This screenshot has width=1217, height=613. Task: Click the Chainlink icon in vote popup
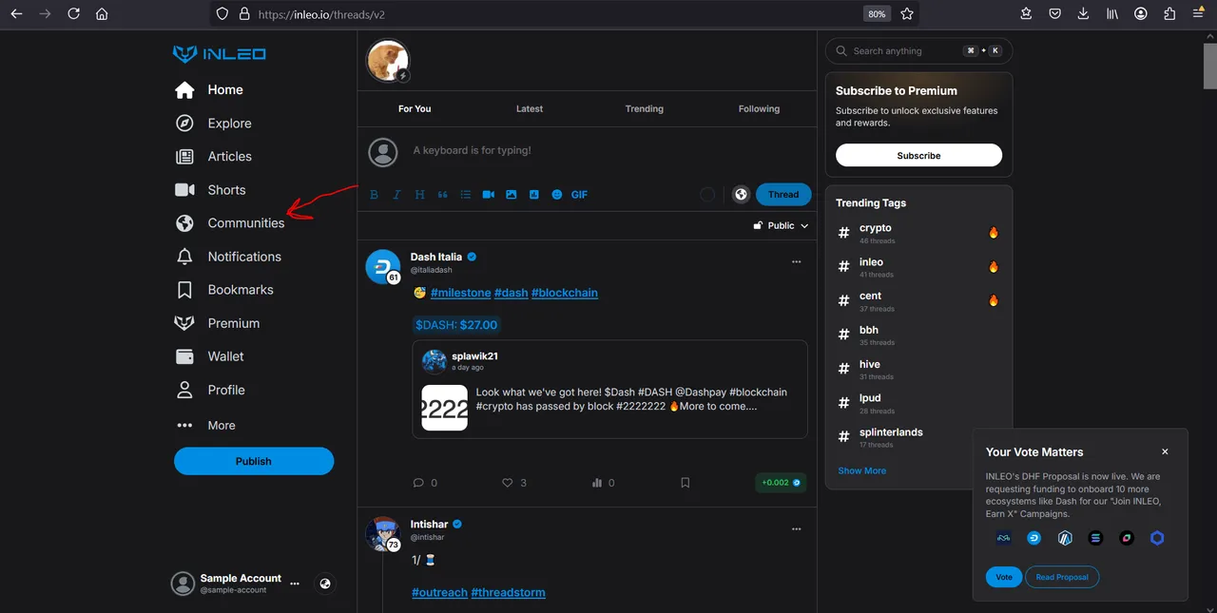1157,538
